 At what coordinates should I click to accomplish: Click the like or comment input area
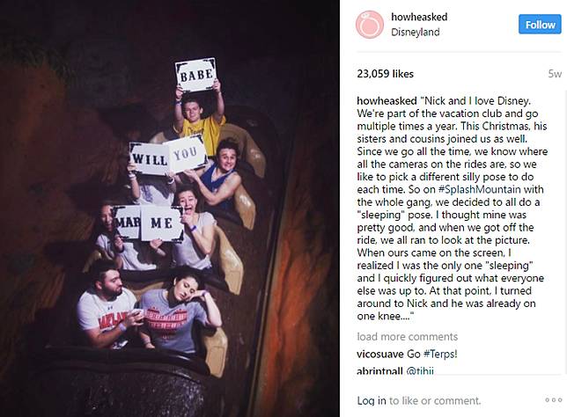(435, 400)
